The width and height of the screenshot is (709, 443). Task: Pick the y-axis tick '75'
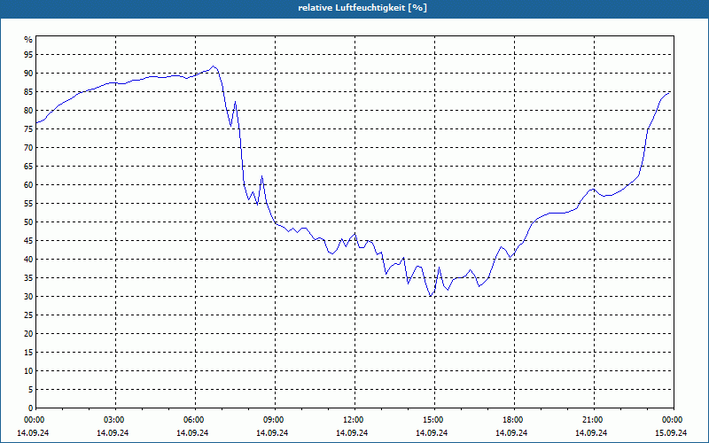pos(28,128)
